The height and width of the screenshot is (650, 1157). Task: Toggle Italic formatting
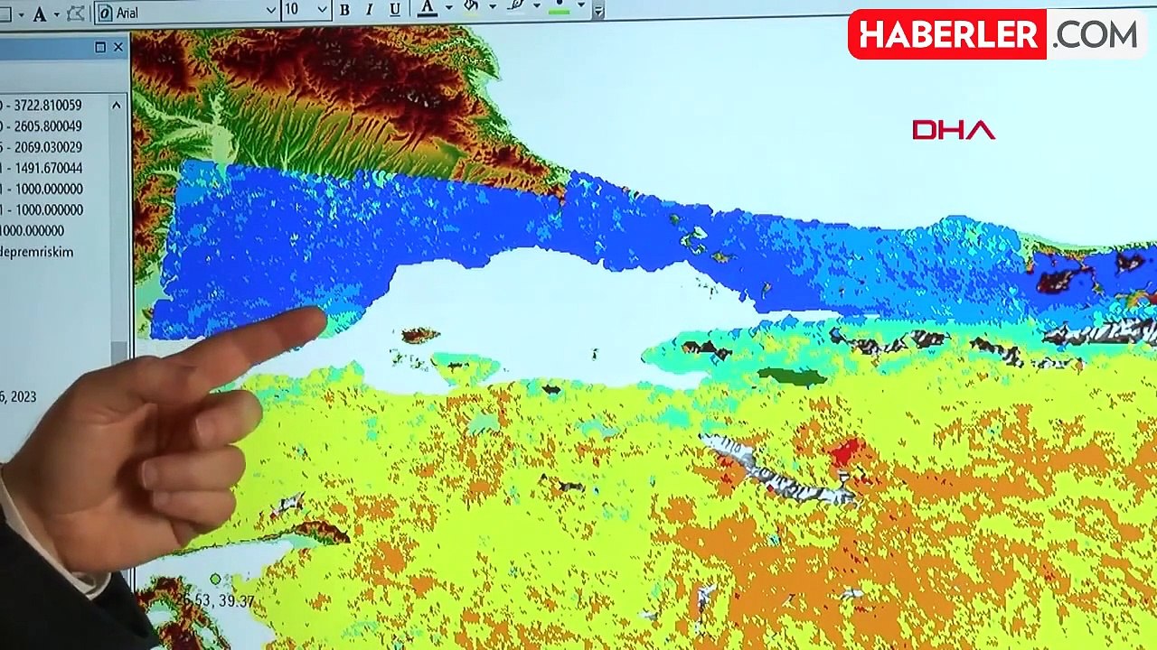369,11
